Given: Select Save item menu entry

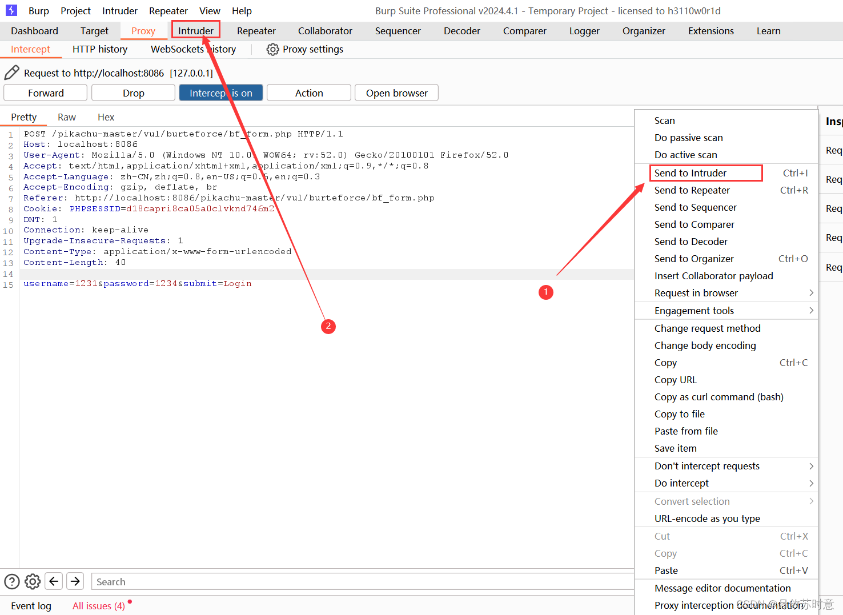Looking at the screenshot, I should (x=726, y=448).
